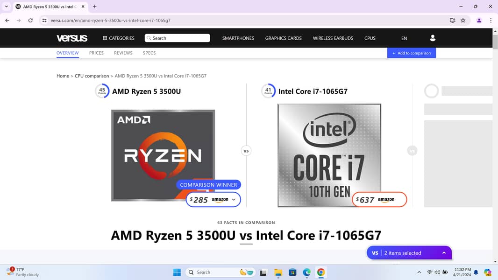Viewport: 498px width, 280px height.
Task: Expand the 2 items selected panel
Action: (x=409, y=253)
